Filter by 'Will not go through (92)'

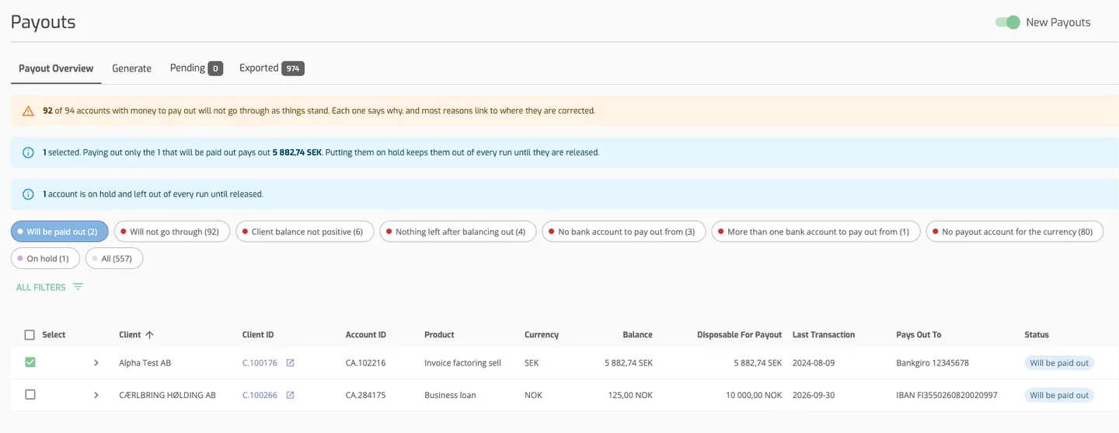[172, 232]
